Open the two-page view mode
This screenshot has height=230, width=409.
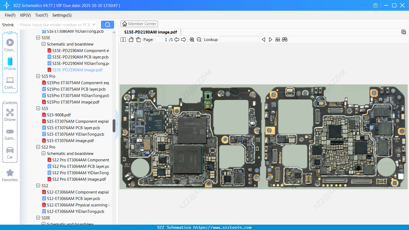123,39
